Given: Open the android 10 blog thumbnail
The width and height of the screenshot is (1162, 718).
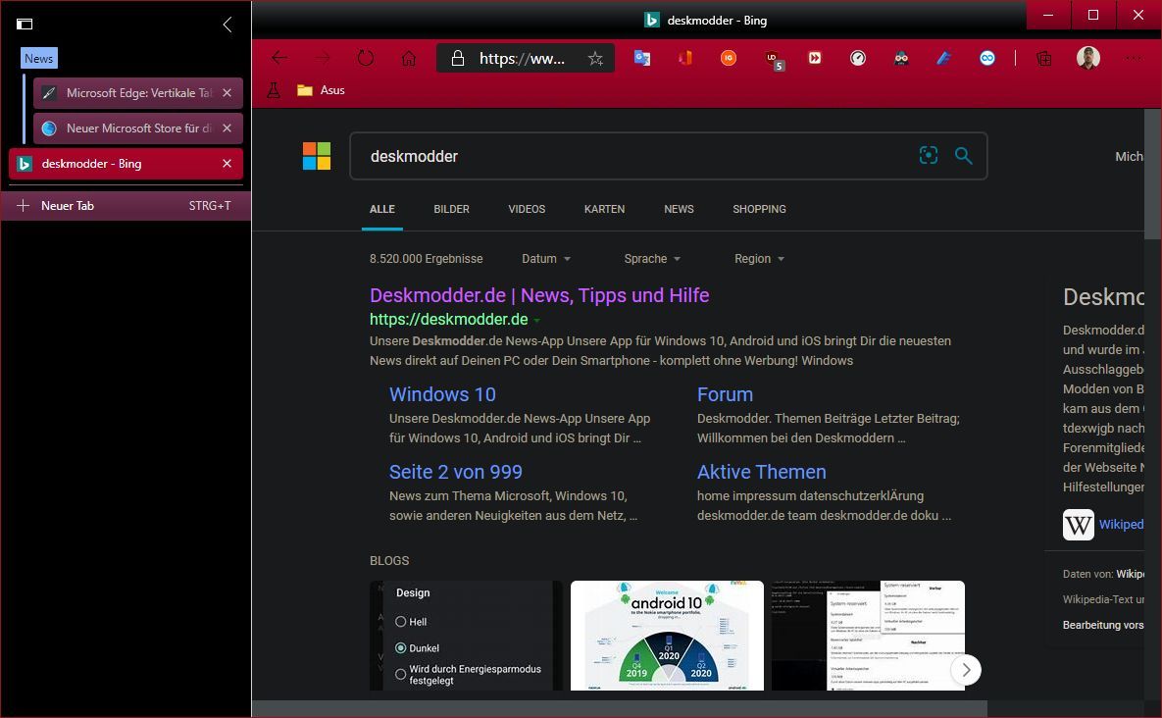Looking at the screenshot, I should point(667,636).
